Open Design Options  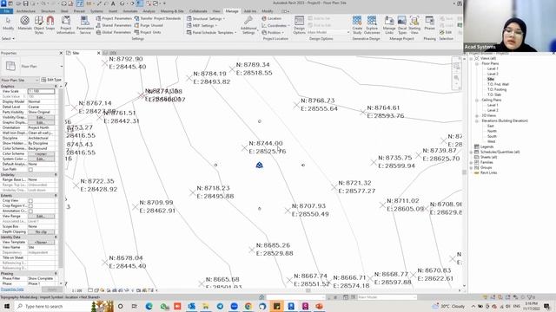[299, 25]
